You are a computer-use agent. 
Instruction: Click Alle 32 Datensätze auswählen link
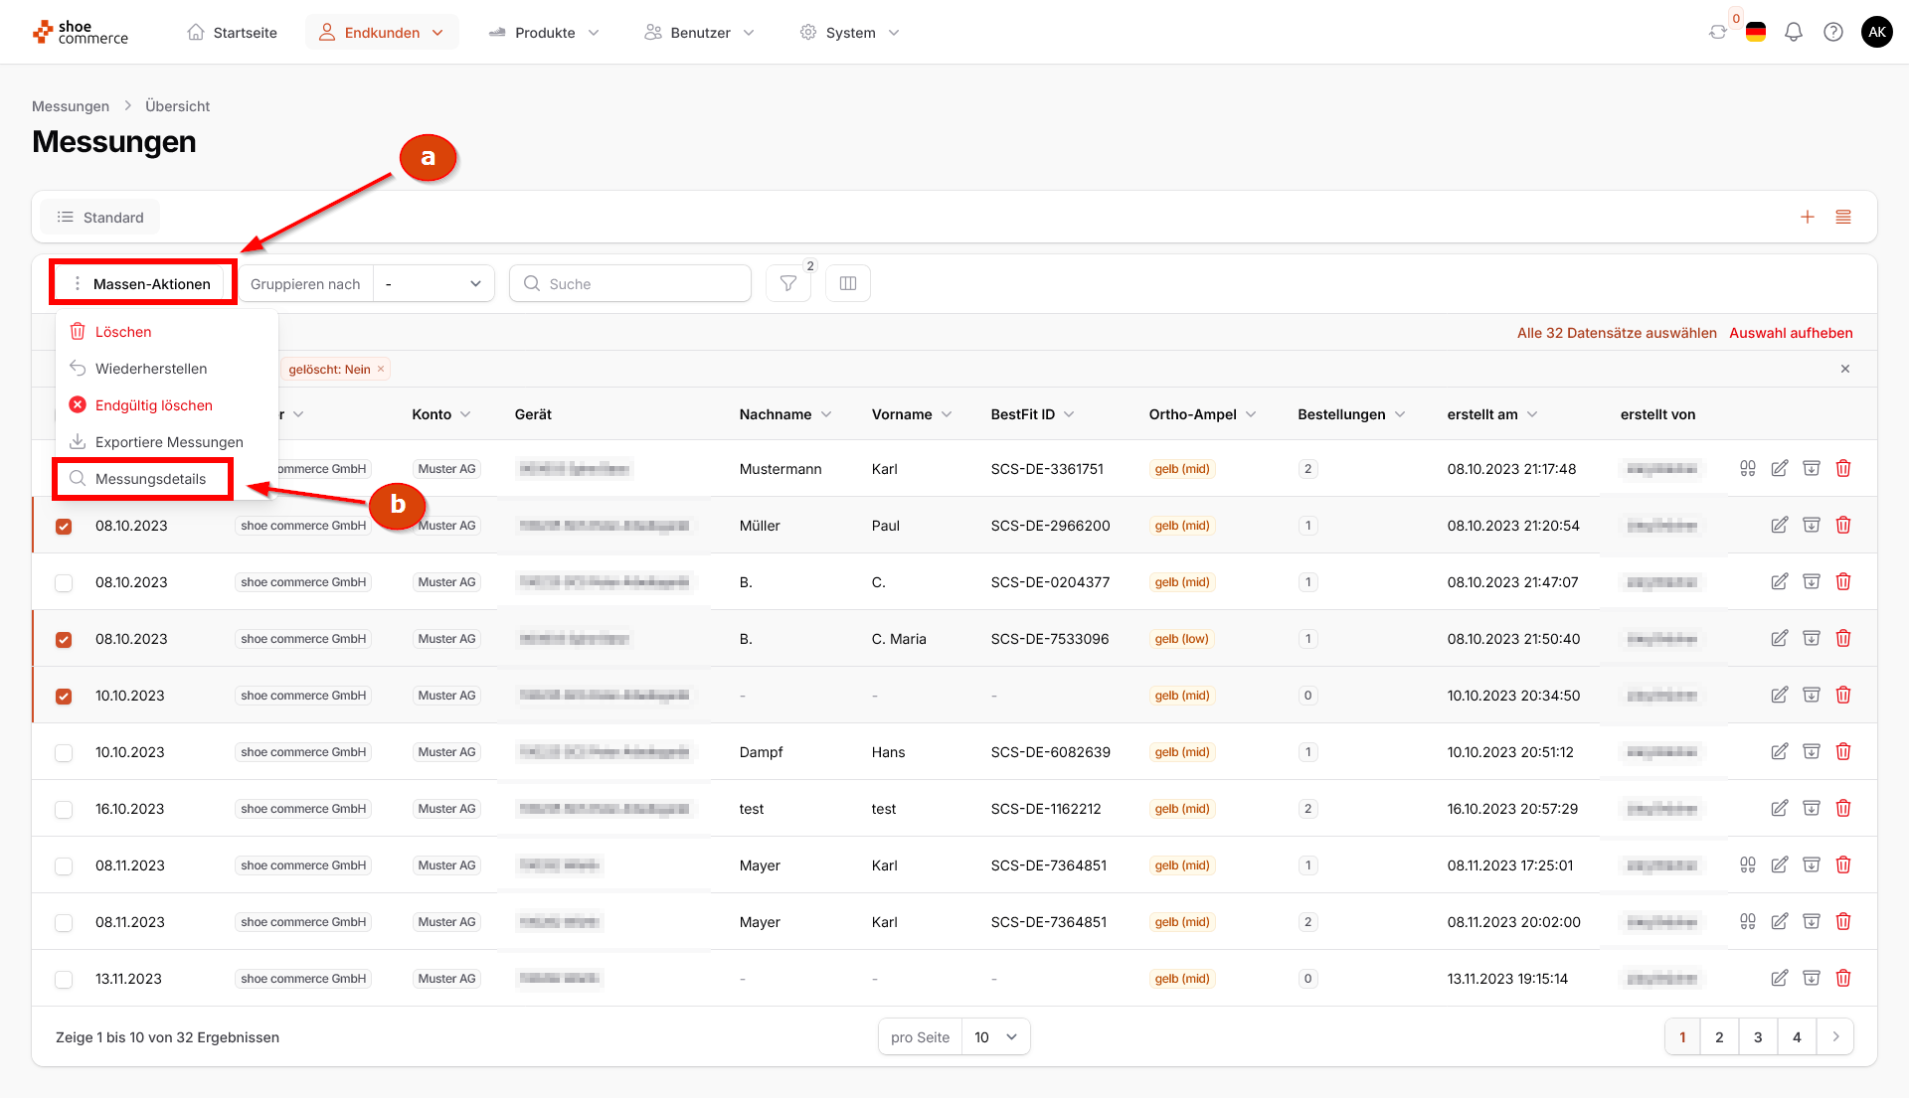[1617, 333]
